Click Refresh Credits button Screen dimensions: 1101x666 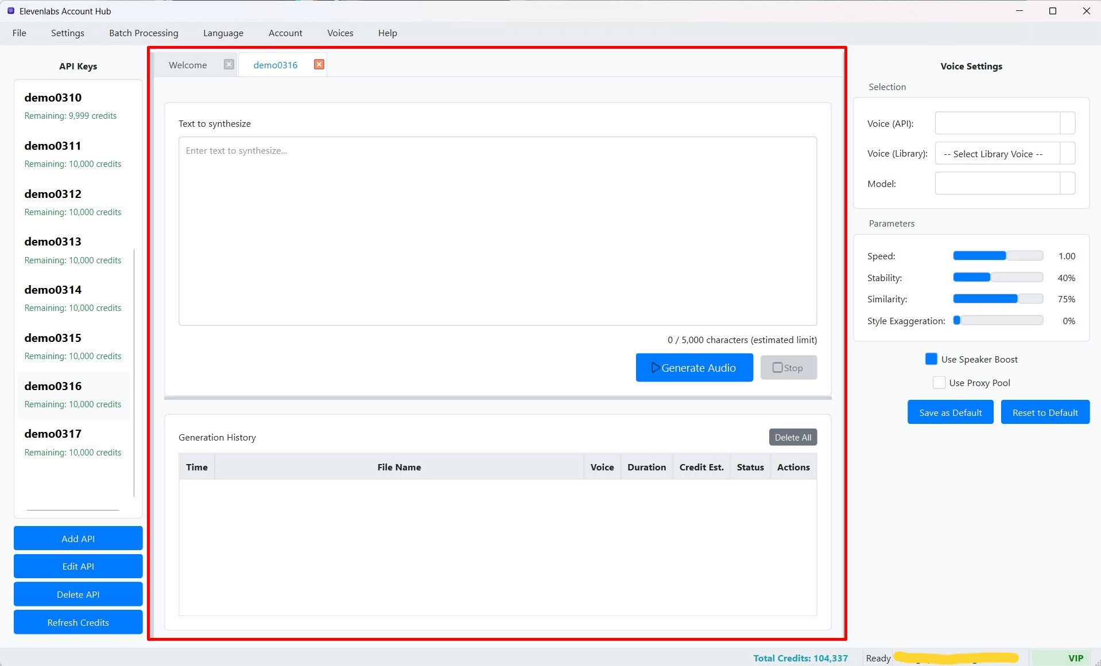(x=78, y=622)
